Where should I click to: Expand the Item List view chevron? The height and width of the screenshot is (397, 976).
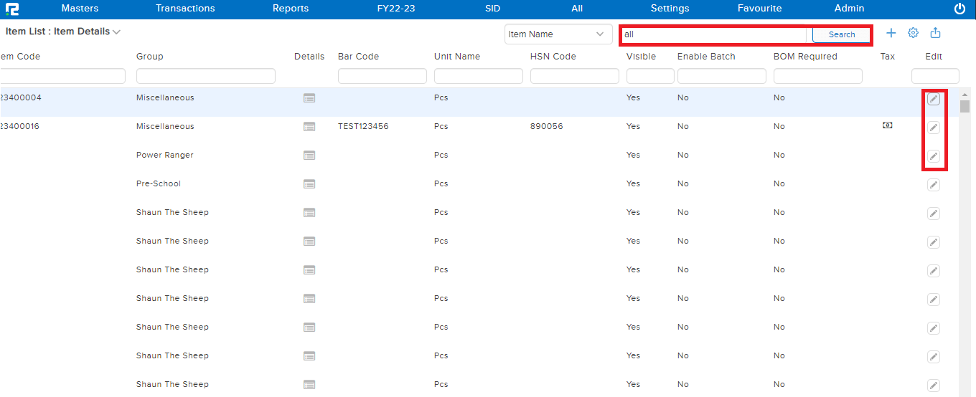point(116,32)
